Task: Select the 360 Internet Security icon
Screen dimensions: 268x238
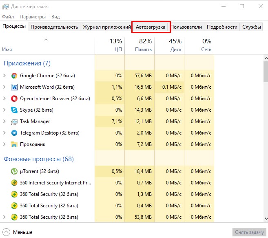Action: [x=14, y=183]
